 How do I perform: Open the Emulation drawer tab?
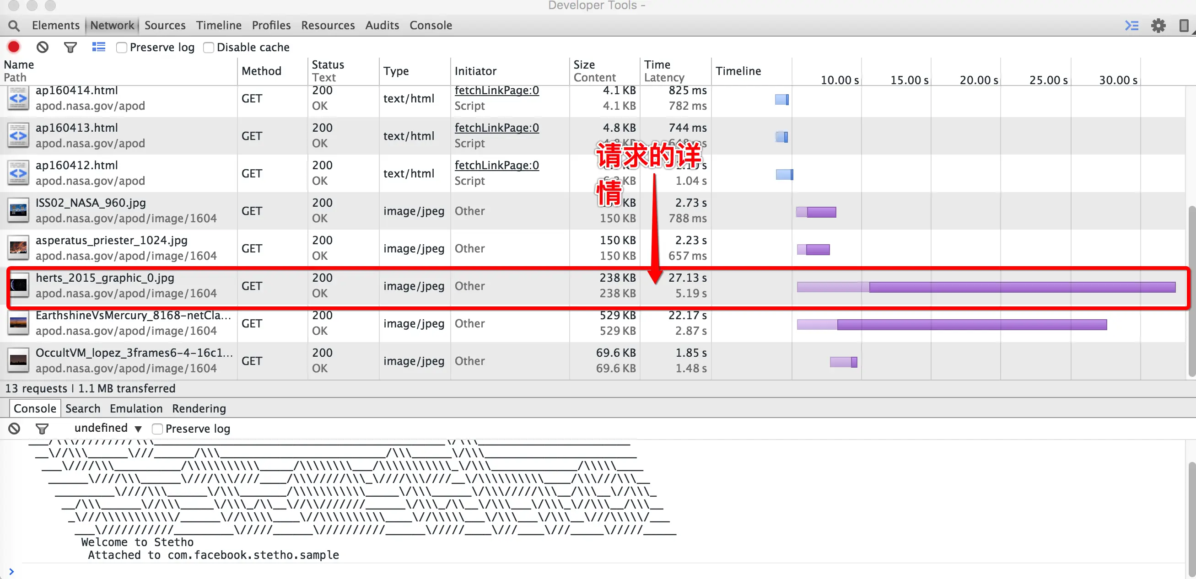(x=136, y=408)
